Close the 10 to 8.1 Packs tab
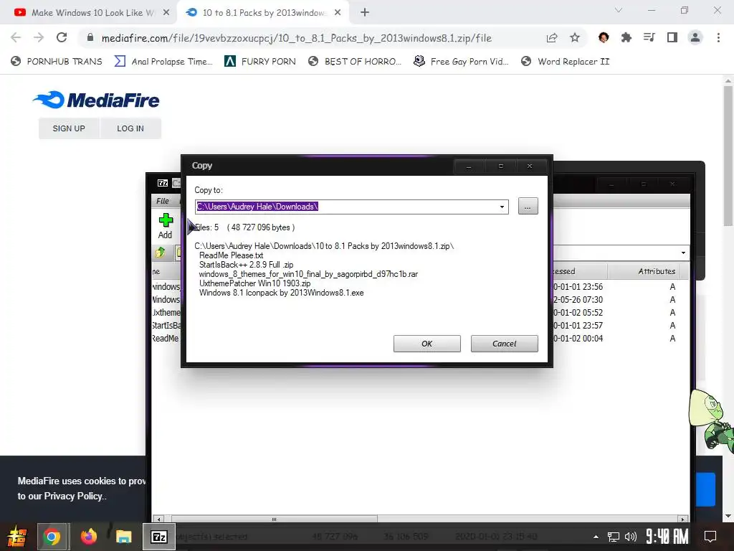The width and height of the screenshot is (734, 551). pos(338,13)
